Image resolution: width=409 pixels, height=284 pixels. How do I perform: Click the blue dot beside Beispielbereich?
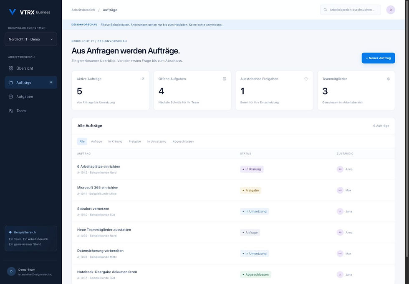10,232
